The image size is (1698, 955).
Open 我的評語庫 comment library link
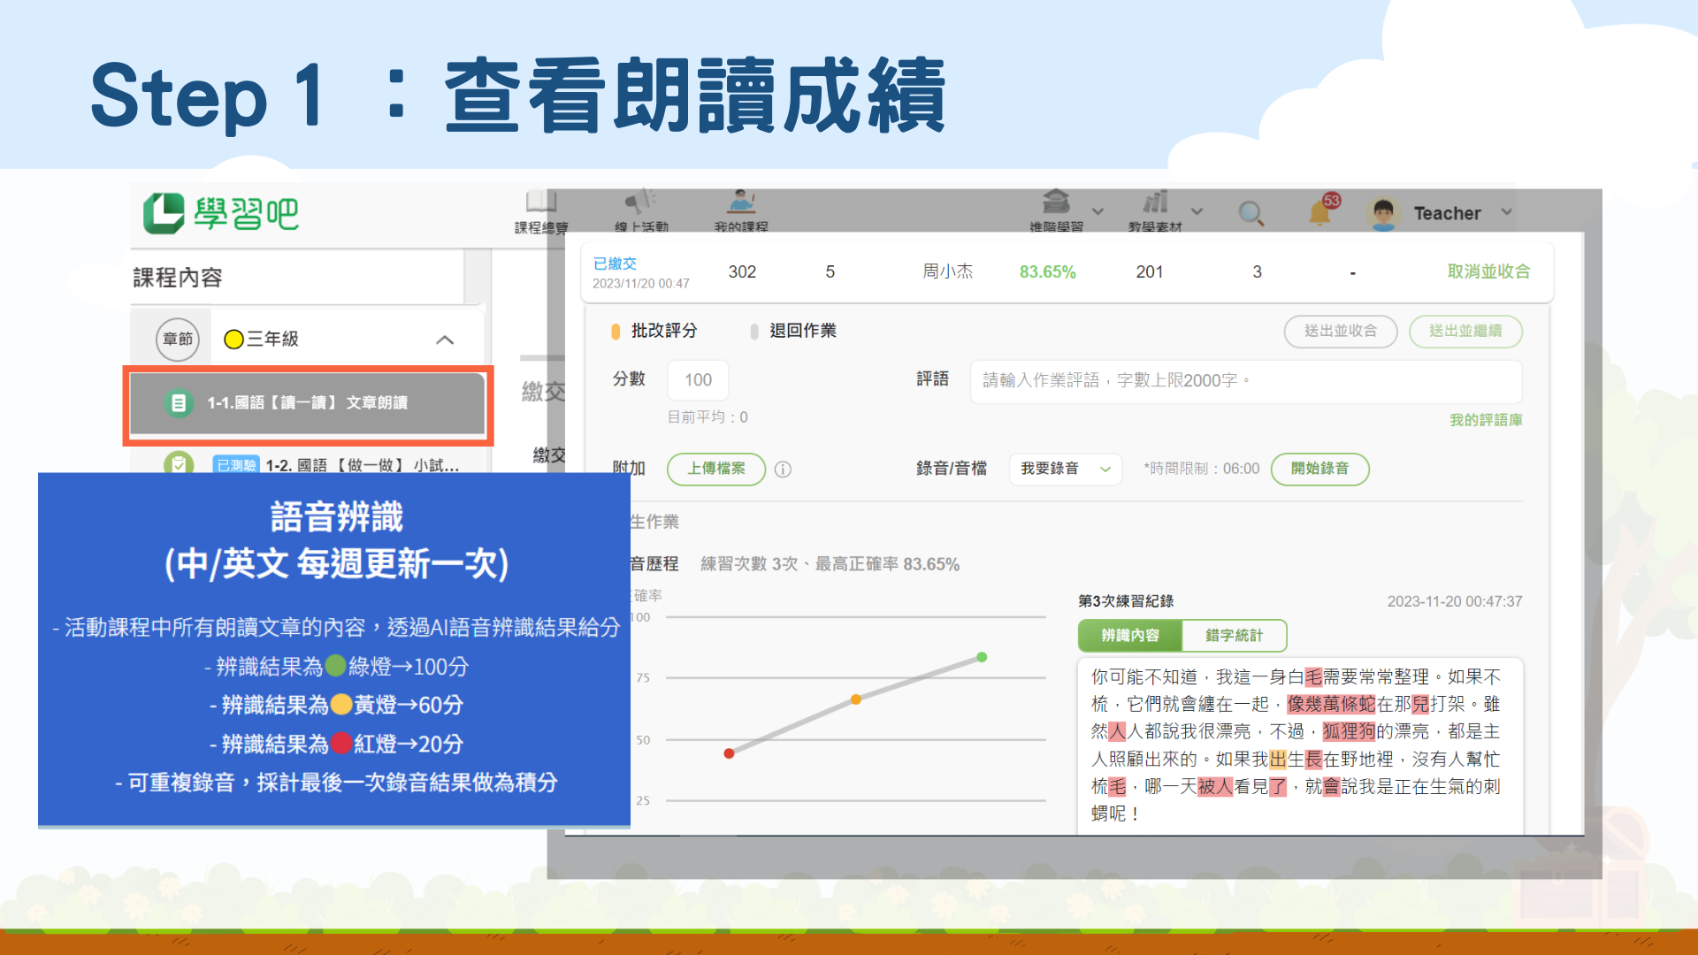pyautogui.click(x=1486, y=420)
